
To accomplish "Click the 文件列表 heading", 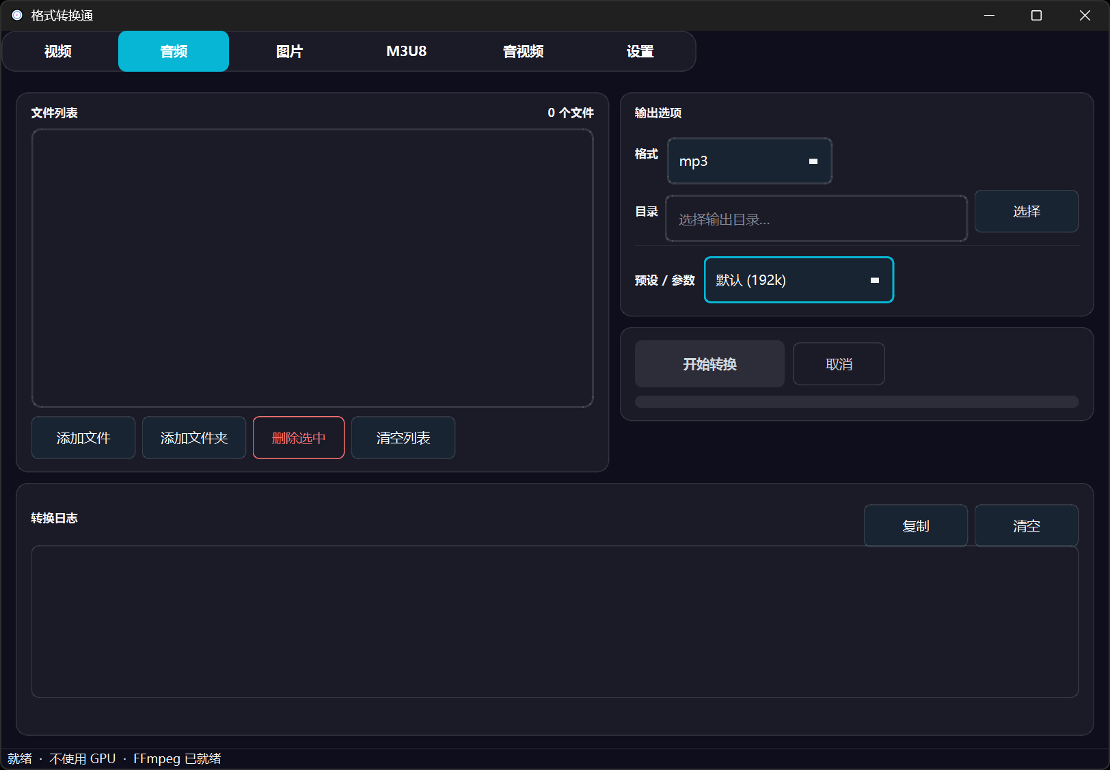I will pyautogui.click(x=54, y=113).
